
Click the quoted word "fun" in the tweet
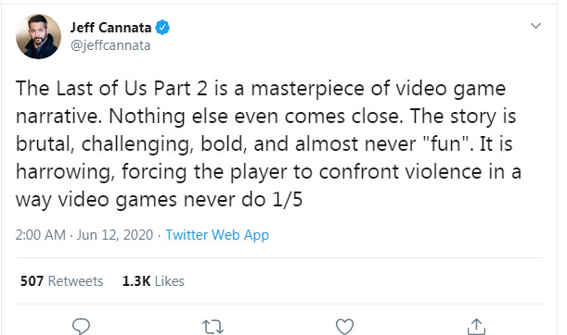coord(445,143)
